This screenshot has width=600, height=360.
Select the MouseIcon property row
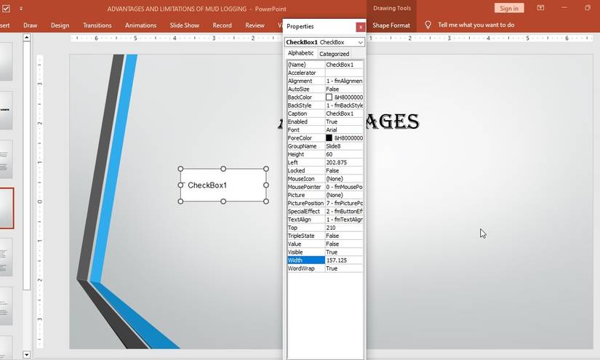(x=325, y=179)
